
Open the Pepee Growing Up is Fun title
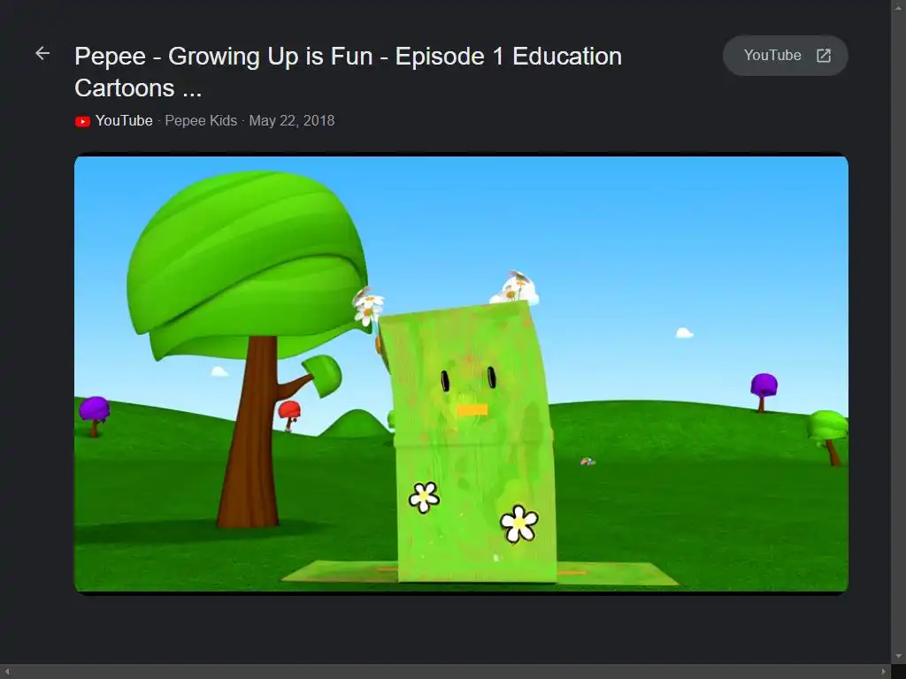tap(348, 72)
